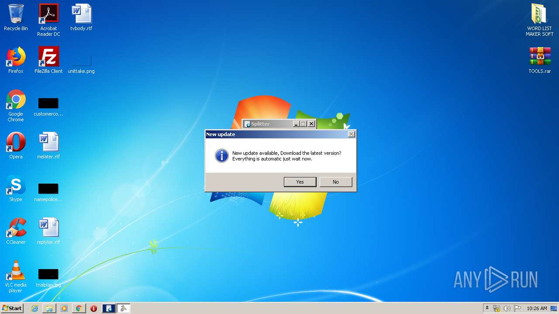
Task: Select the VLC media player shortcut
Action: click(16, 276)
